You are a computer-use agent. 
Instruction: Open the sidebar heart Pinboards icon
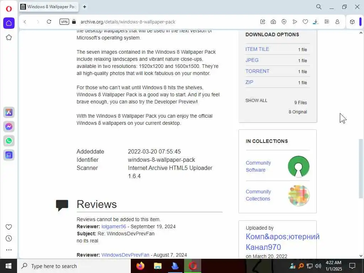9,227
